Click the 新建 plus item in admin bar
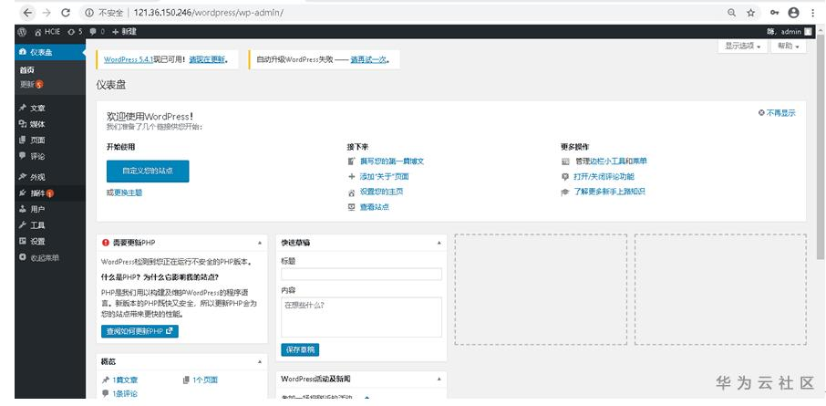This screenshot has width=826, height=406. click(124, 32)
